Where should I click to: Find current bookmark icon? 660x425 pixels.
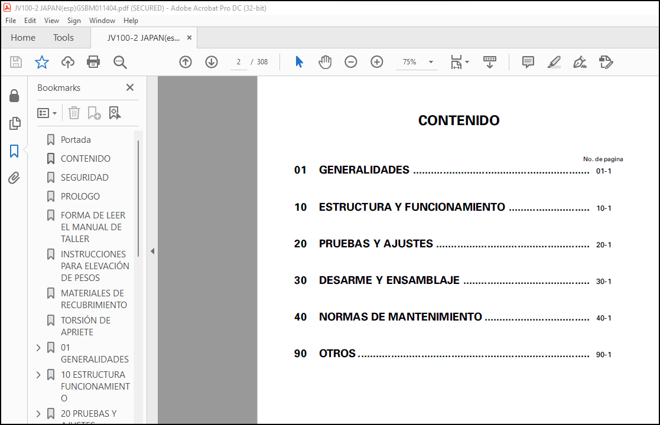[x=115, y=113]
